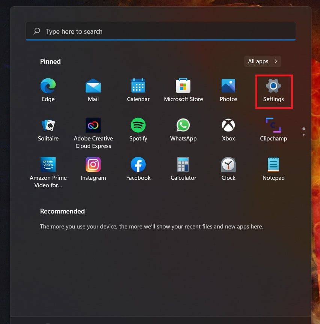Viewport: 320px width, 324px height.
Task: Open Notepad
Action: pos(273,169)
